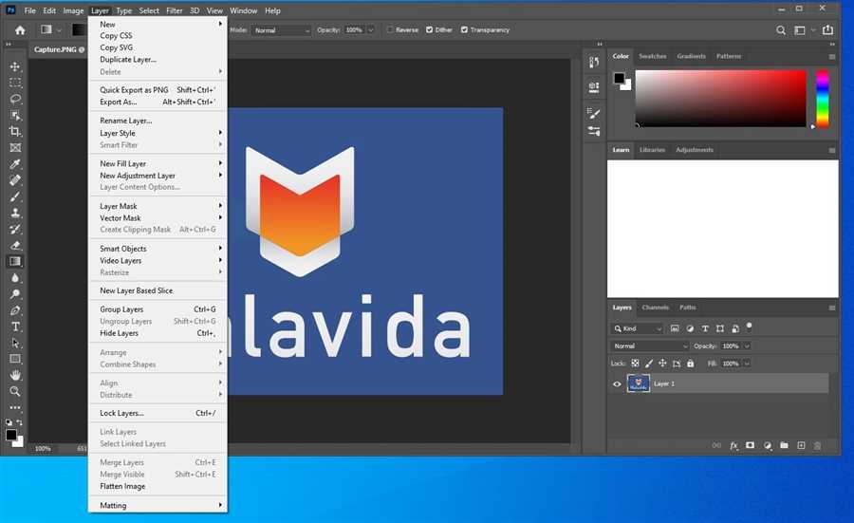Open the Layers blend mode Normal dropdown
854x523 pixels.
tap(650, 346)
